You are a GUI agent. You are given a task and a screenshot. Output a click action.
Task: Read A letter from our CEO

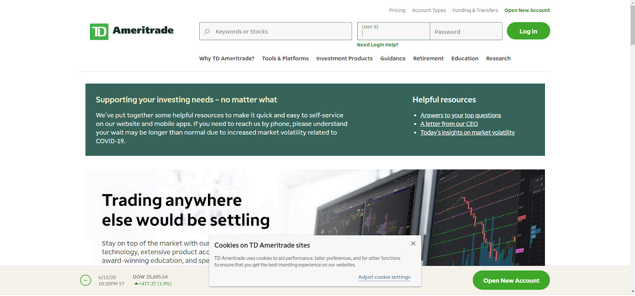(x=449, y=124)
